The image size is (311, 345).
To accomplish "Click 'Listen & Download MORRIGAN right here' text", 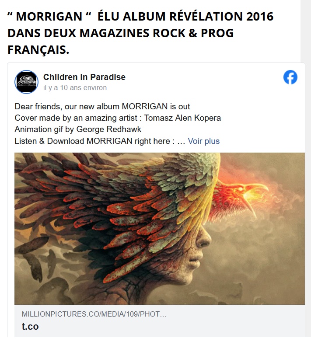I will (x=94, y=141).
